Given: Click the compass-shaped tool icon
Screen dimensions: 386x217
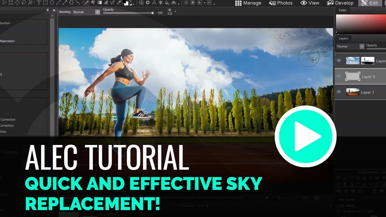Looking at the screenshot, I should (x=154, y=3).
